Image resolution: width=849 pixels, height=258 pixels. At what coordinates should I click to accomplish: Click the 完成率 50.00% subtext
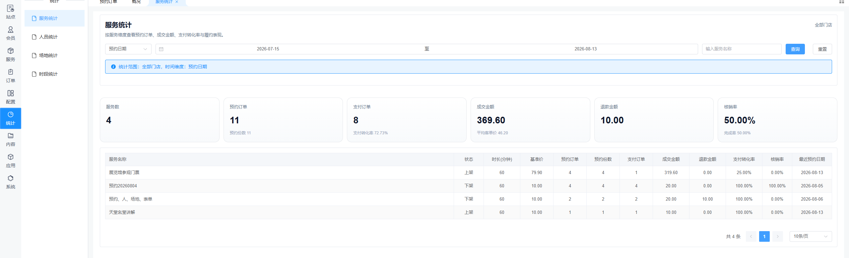(x=737, y=133)
